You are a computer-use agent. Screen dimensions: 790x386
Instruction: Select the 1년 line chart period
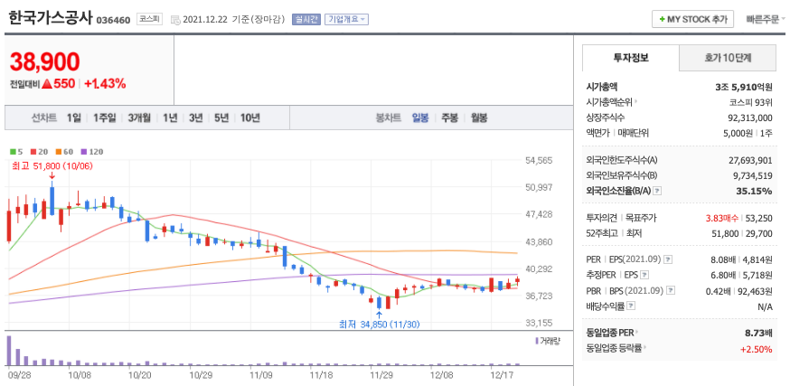tap(170, 118)
